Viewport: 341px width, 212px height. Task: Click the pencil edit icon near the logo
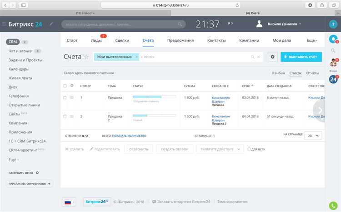click(x=51, y=24)
